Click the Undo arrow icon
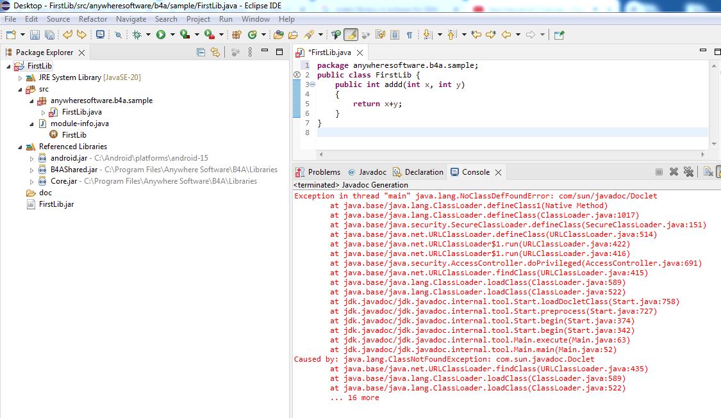This screenshot has height=418, width=721. click(x=67, y=35)
